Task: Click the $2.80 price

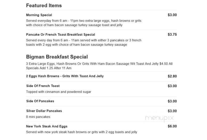Action: pos(172,76)
